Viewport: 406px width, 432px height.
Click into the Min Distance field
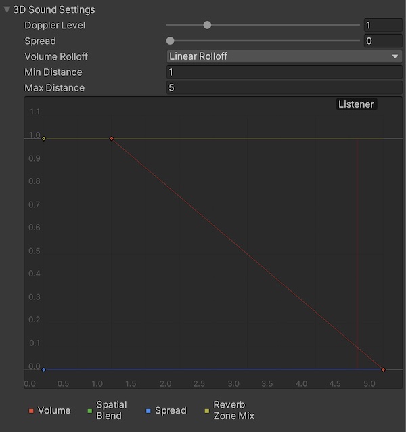tap(284, 72)
